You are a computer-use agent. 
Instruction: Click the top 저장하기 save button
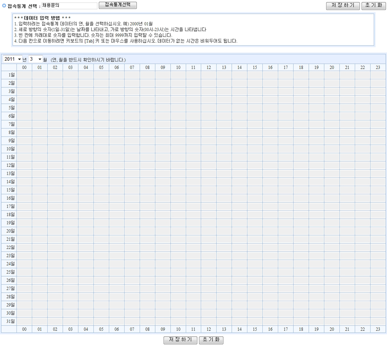(x=343, y=6)
